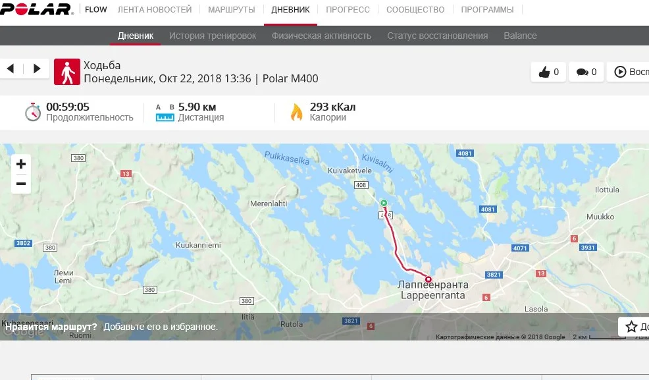Zoom in on the map

click(x=21, y=164)
